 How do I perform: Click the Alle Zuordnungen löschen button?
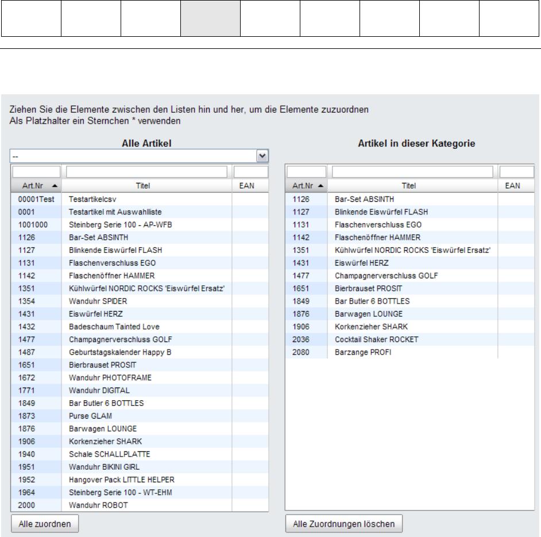tap(343, 524)
